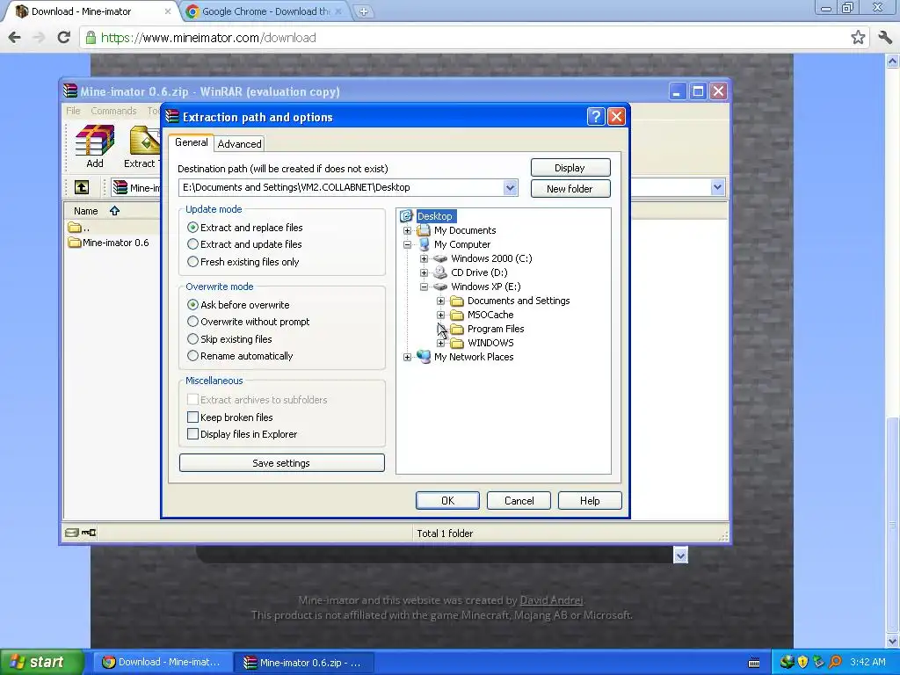Expand My Network Places node
The image size is (900, 675).
click(407, 357)
